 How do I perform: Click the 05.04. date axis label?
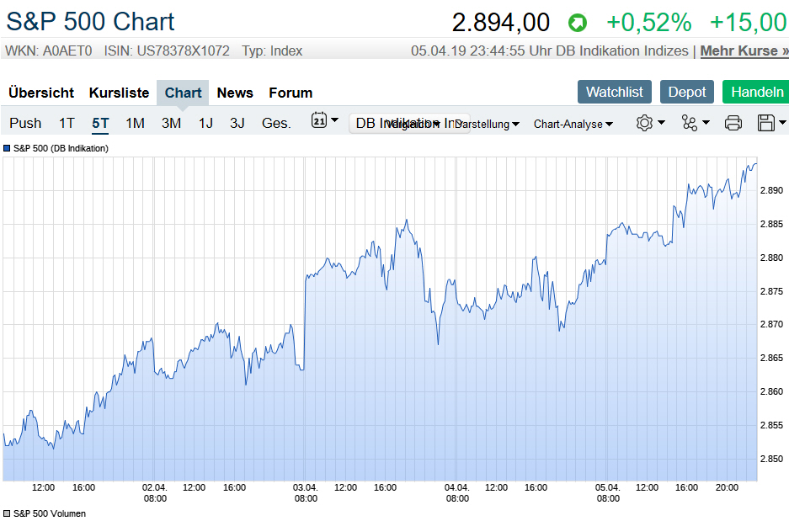[x=607, y=487]
